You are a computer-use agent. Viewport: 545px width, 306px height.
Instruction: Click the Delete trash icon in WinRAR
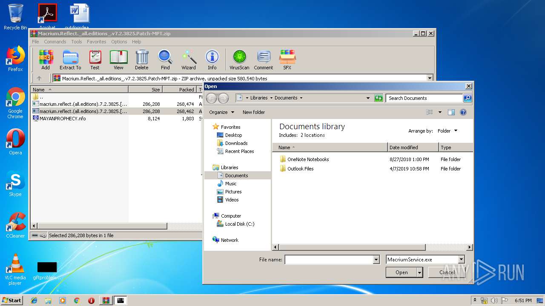pyautogui.click(x=142, y=60)
